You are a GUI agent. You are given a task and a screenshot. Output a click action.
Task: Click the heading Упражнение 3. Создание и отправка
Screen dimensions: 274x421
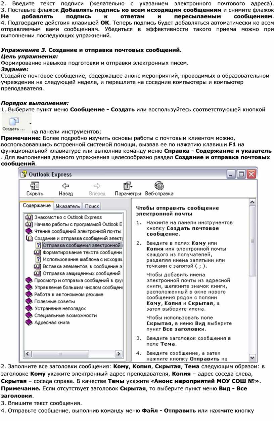92,50
